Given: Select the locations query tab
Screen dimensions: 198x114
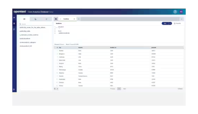Looking at the screenshot, I should [66, 19].
